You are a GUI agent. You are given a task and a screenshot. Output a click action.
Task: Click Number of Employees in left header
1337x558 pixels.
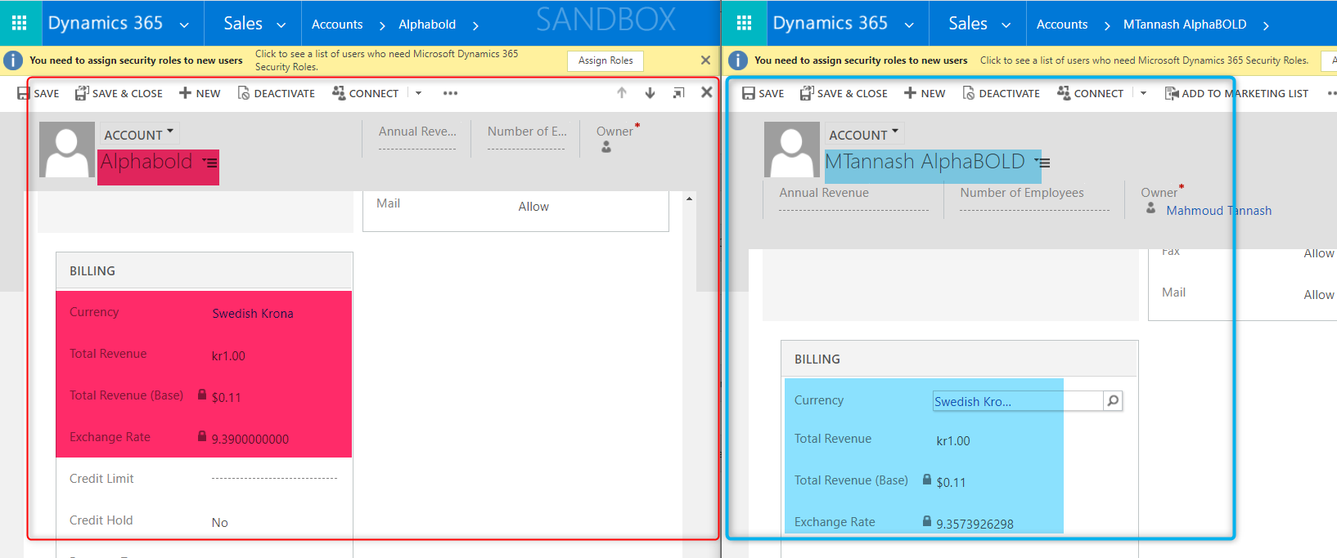(x=527, y=138)
